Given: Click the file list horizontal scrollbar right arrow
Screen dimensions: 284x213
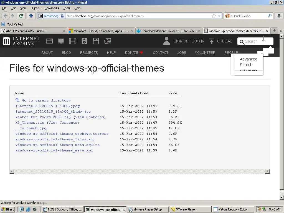Looking at the screenshot, I should point(268,171).
